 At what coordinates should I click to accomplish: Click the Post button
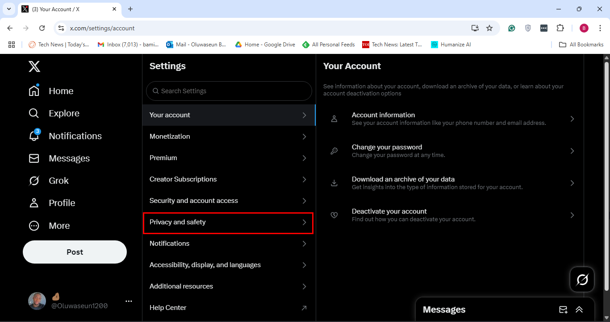[75, 252]
